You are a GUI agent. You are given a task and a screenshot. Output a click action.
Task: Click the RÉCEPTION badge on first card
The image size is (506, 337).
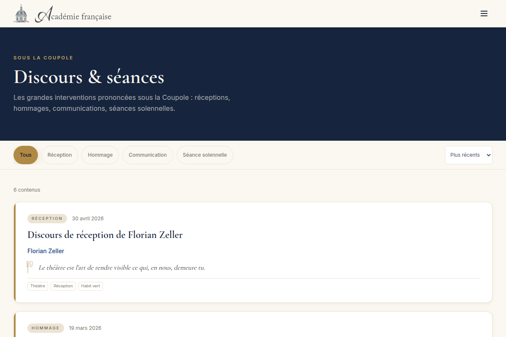(x=47, y=219)
